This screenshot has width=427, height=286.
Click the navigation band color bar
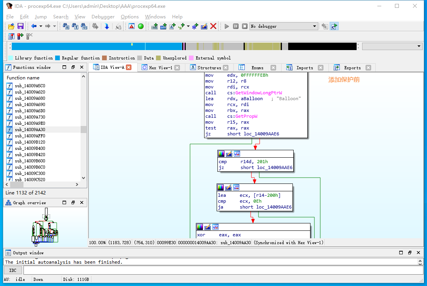coord(184,47)
